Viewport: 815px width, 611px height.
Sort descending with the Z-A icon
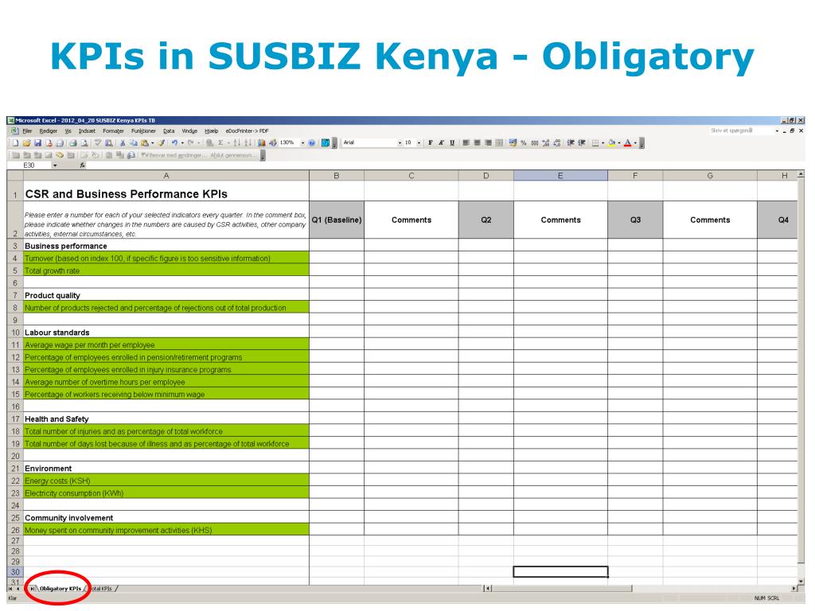point(248,143)
